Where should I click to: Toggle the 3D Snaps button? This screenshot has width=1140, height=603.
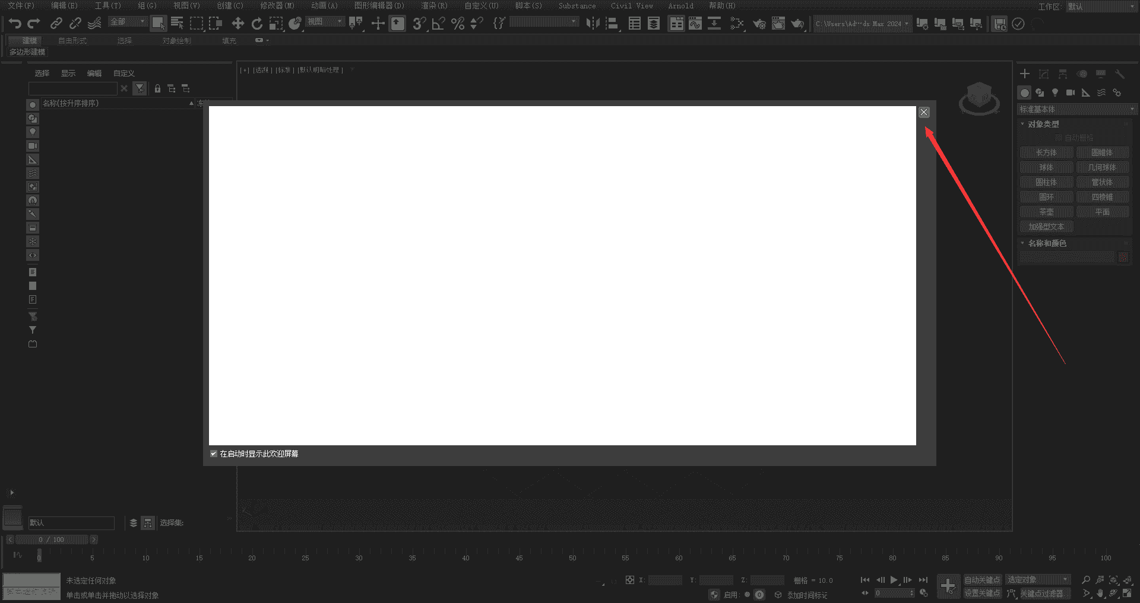[419, 23]
